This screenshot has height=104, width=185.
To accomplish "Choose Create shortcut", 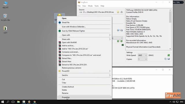I will 84,87.
